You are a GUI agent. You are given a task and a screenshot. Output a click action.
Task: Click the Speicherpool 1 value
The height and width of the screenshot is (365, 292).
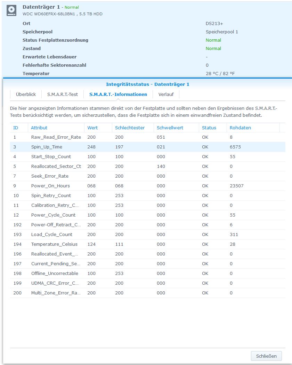click(x=222, y=32)
